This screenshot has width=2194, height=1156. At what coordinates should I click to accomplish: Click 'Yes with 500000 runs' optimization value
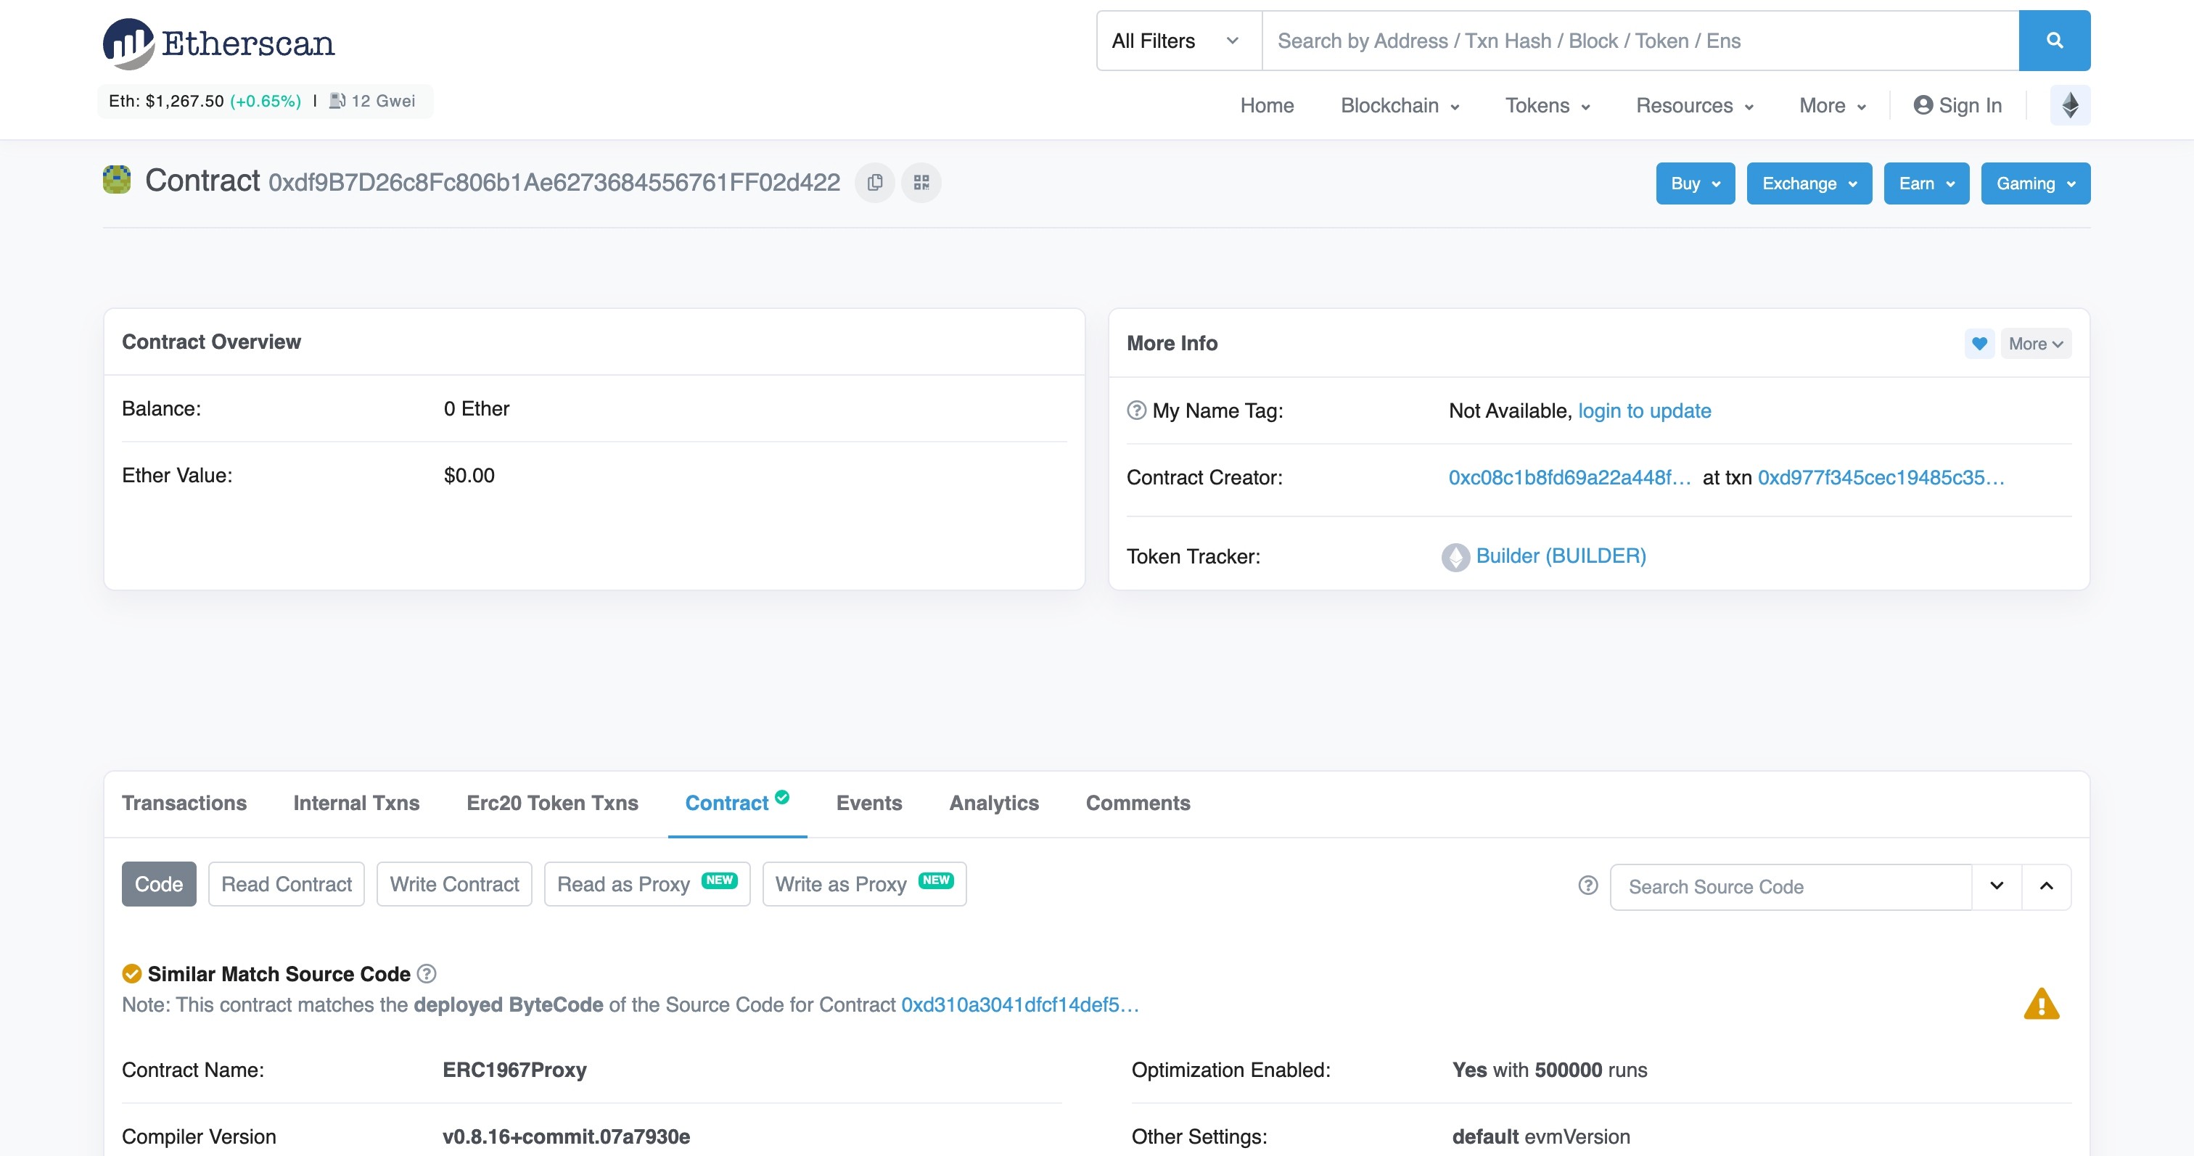click(1549, 1070)
